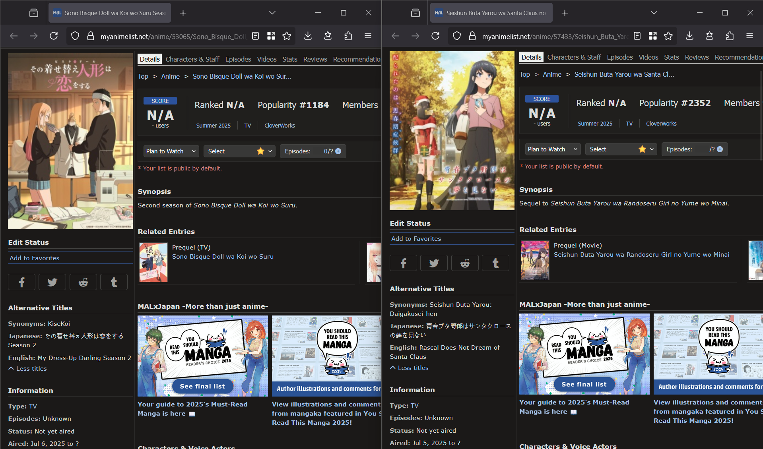Open the Videos tab in left window
The image size is (763, 449).
click(x=267, y=59)
